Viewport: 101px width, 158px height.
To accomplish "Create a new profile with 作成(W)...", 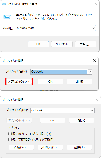I will point(21,147).
